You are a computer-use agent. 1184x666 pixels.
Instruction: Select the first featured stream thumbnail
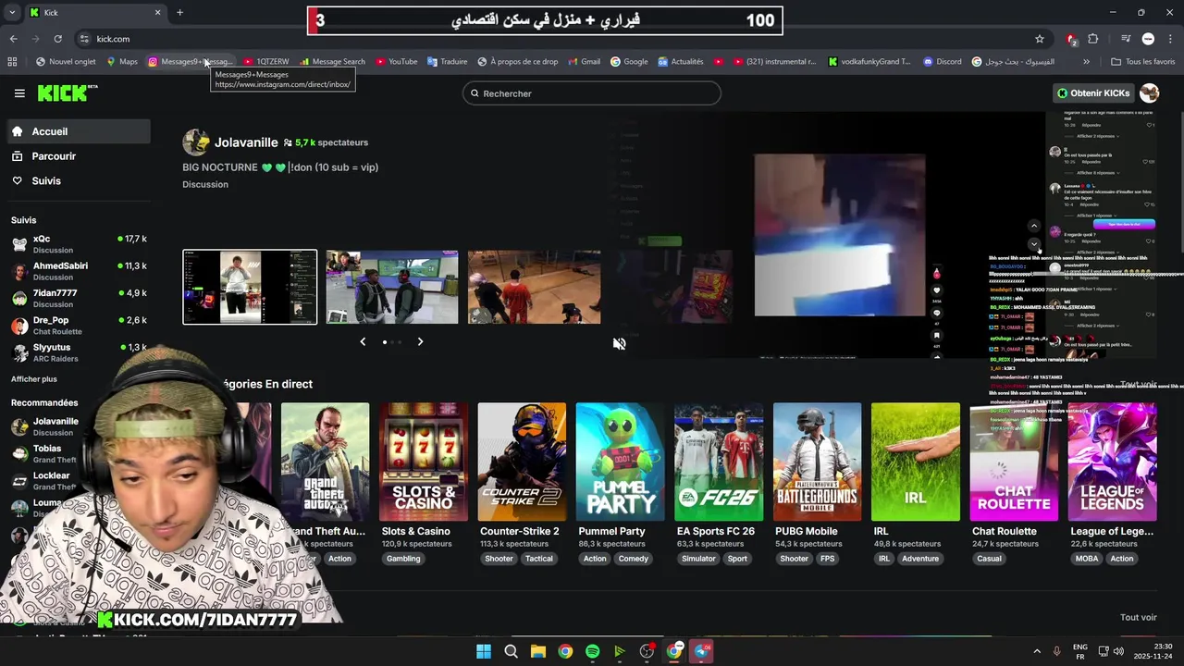tap(250, 287)
